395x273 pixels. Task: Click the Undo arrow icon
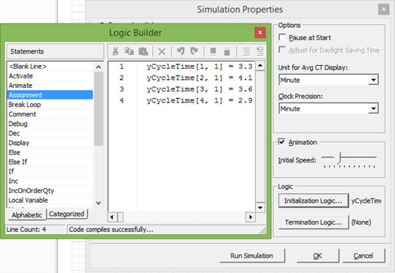(180, 51)
